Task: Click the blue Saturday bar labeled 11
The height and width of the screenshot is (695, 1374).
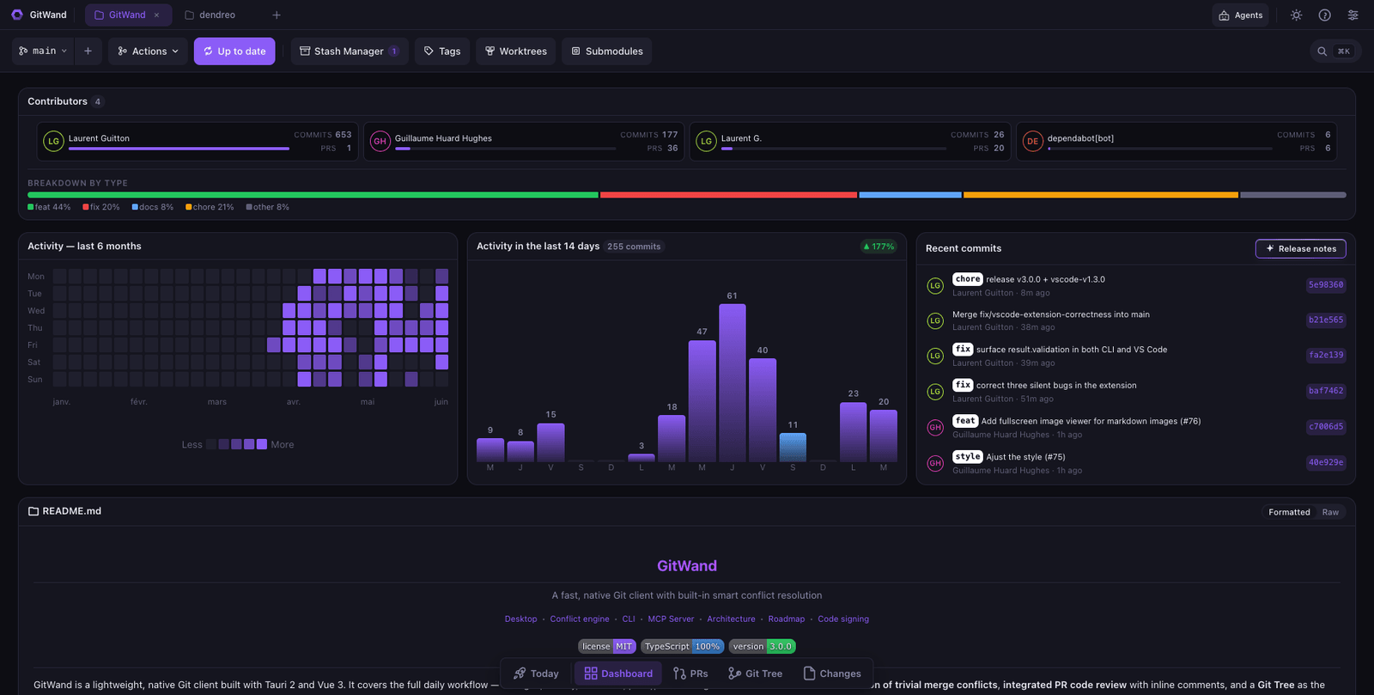Action: coord(793,448)
